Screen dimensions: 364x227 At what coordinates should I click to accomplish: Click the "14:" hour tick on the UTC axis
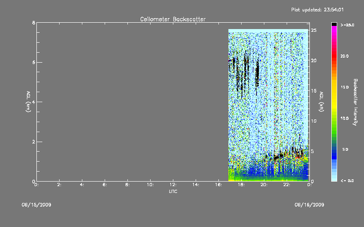[196, 185]
